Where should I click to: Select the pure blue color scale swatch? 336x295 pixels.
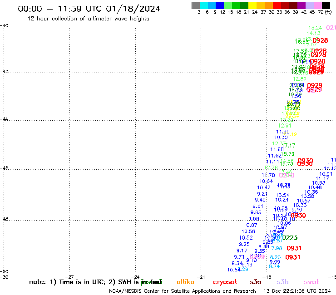[220, 5]
